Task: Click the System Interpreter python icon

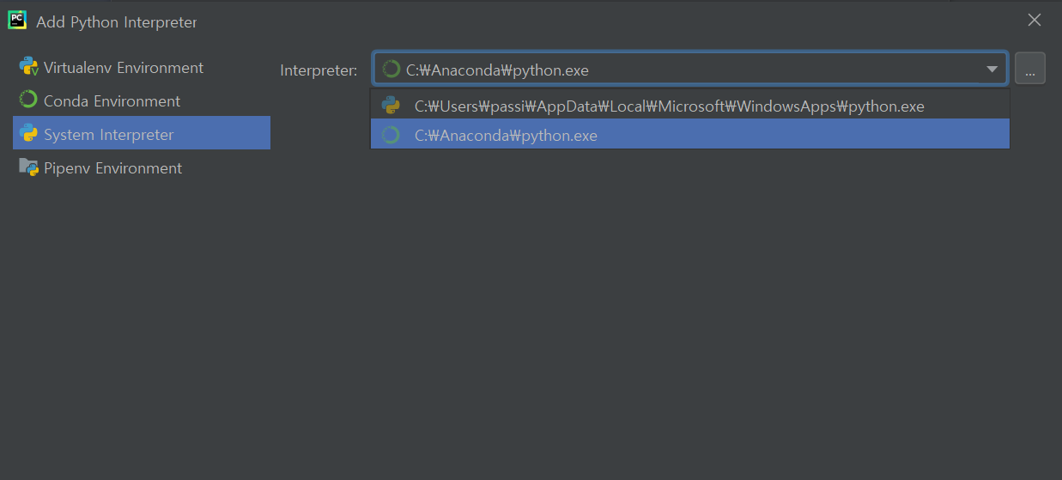Action: point(28,134)
